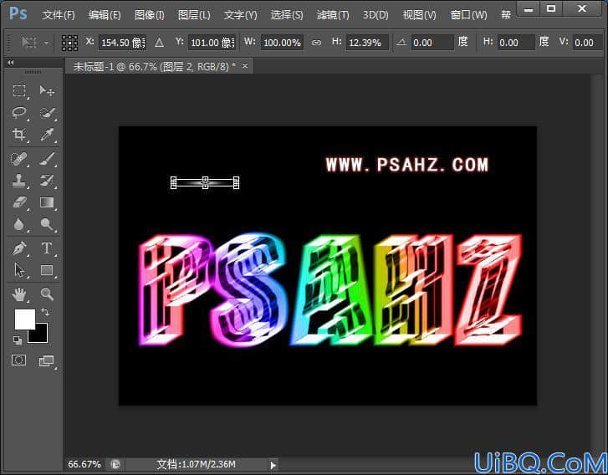Image resolution: width=608 pixels, height=475 pixels.
Task: Close the 未标题-1 document tab
Action: [245, 66]
